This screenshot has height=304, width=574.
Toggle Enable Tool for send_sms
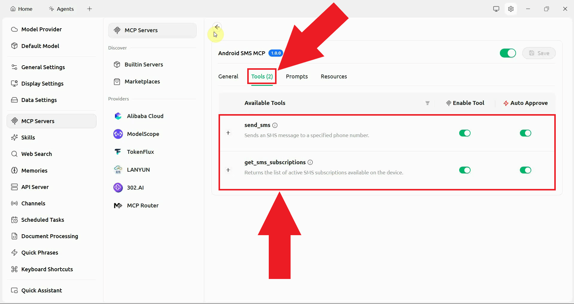click(465, 133)
